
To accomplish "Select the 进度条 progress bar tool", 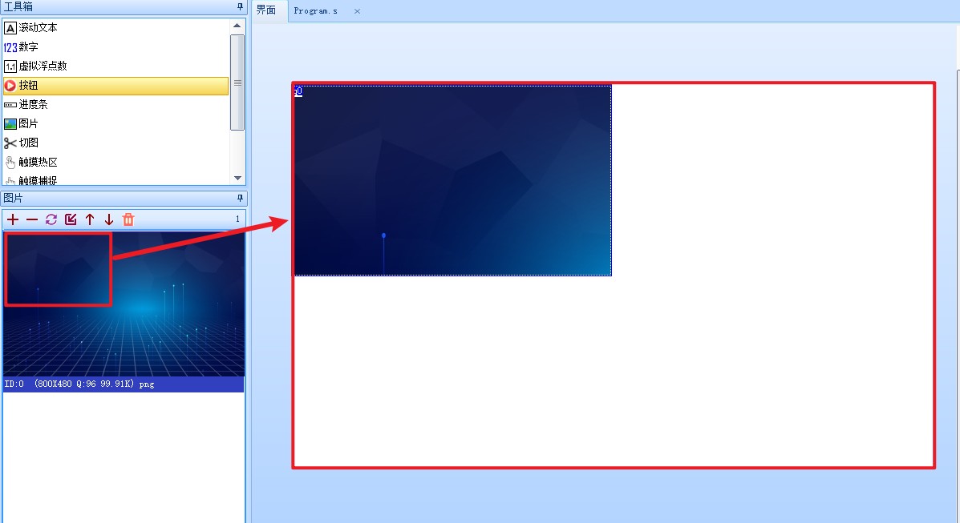I will point(33,105).
